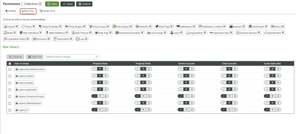Screen dimensions: 296x134
Task: Focus the Search Users or Groups field
Action: [x=72, y=57]
